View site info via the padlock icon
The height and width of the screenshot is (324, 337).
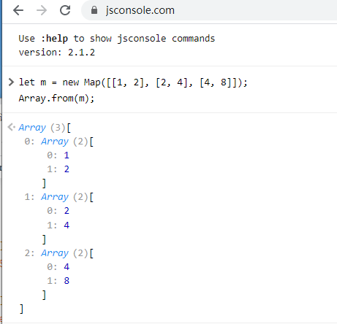point(94,10)
